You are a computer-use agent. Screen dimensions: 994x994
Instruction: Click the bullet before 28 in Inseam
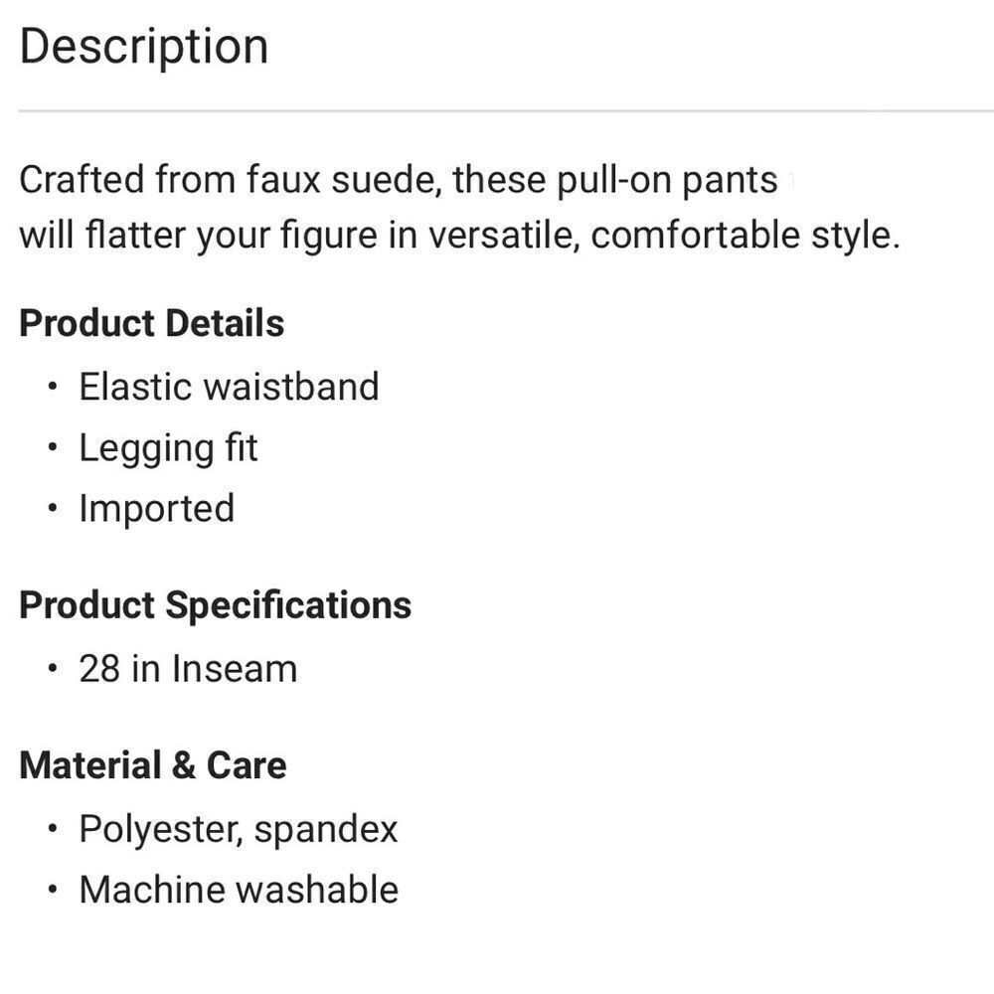click(x=53, y=668)
